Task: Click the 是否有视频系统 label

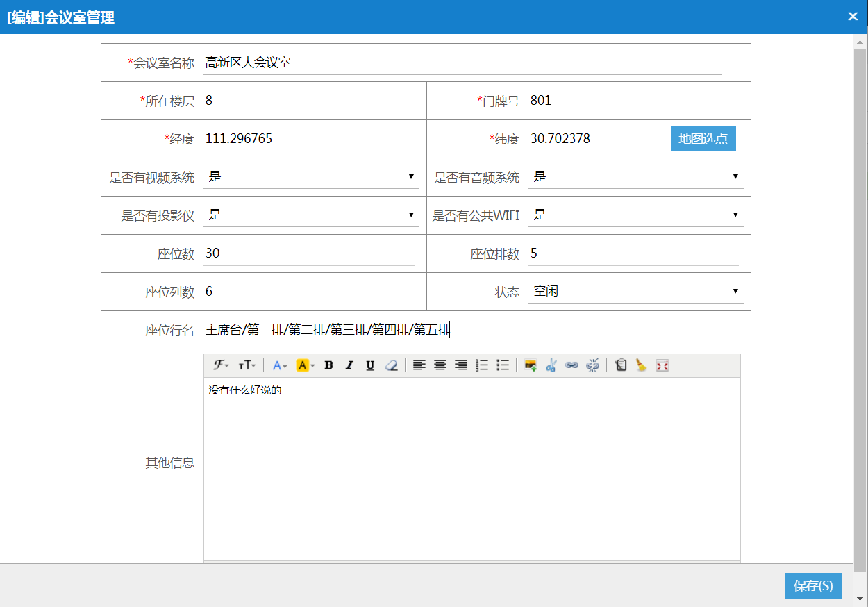Action: pyautogui.click(x=151, y=177)
